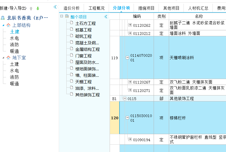Click the 楼梯栏杆 name cell
The width and height of the screenshot is (226, 152).
click(x=198, y=118)
